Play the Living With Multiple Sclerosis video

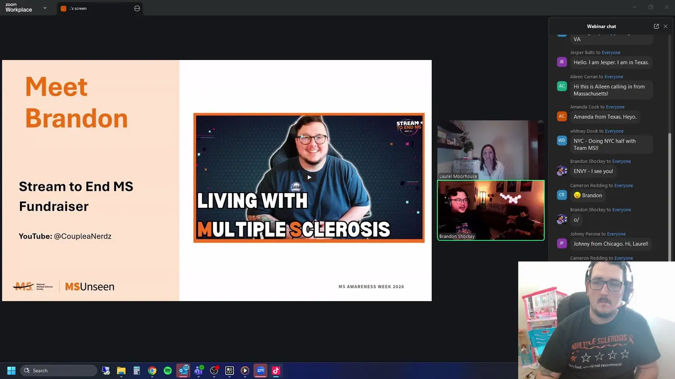[309, 177]
